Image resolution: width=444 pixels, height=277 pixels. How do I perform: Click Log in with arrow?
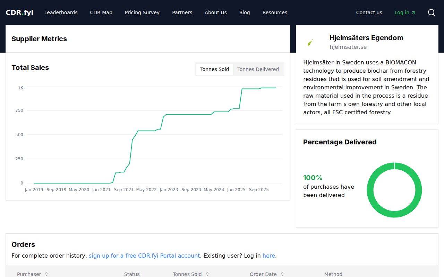[x=405, y=12]
